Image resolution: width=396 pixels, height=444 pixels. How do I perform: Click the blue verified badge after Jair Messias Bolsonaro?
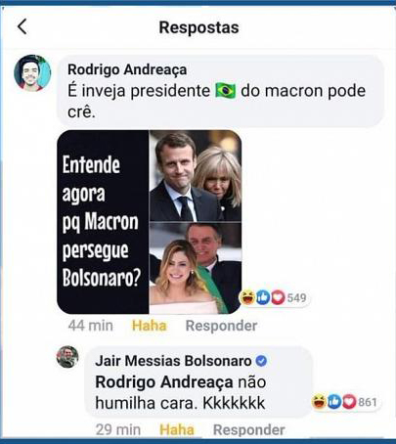click(x=261, y=361)
